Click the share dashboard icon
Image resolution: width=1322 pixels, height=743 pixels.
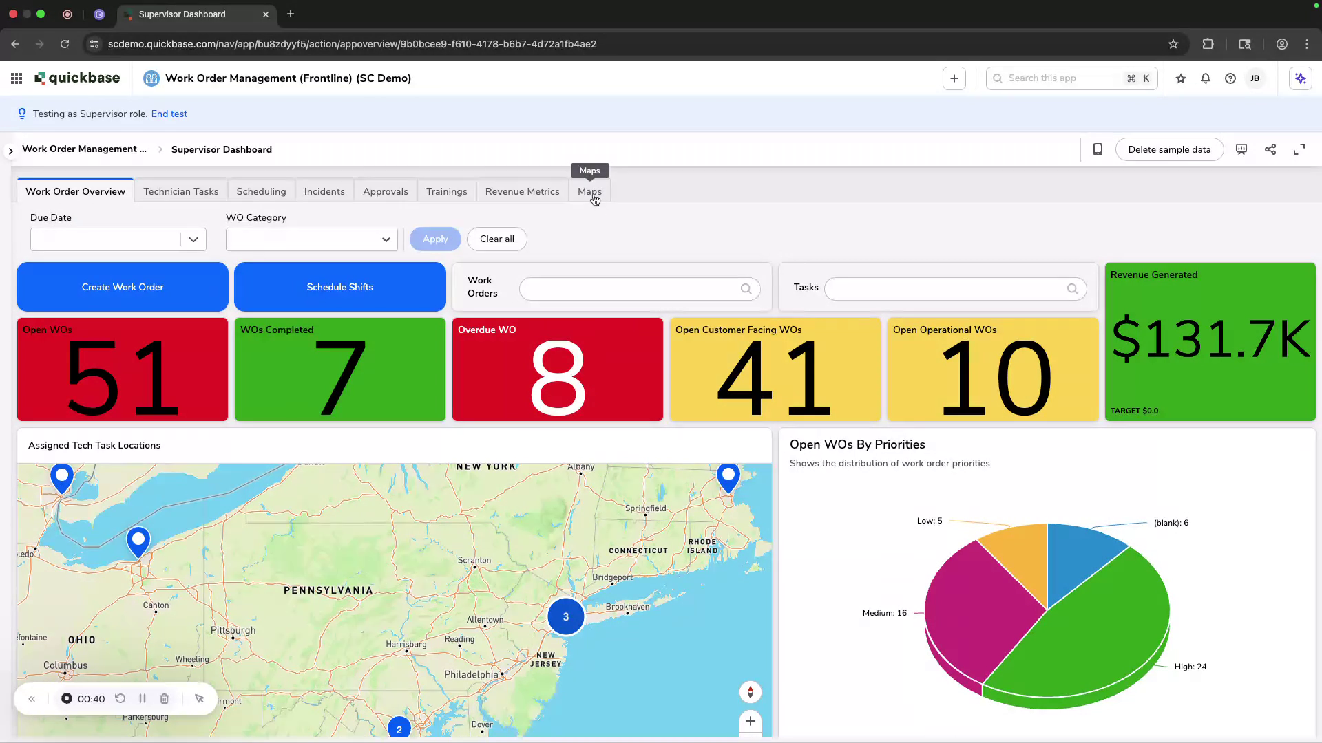pyautogui.click(x=1270, y=149)
